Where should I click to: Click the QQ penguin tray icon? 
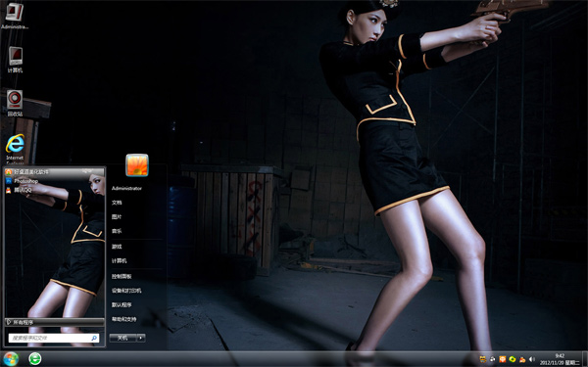(x=522, y=359)
